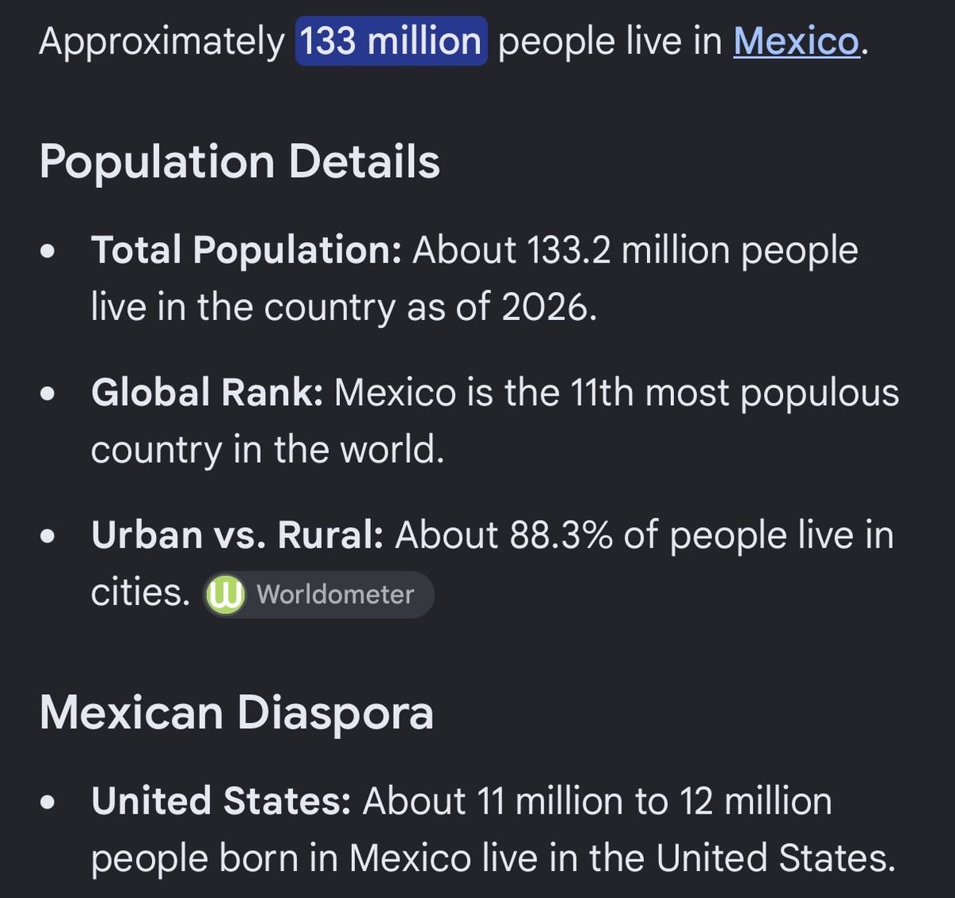Image resolution: width=955 pixels, height=898 pixels.
Task: Click the green Worldometer logo icon
Action: click(225, 595)
